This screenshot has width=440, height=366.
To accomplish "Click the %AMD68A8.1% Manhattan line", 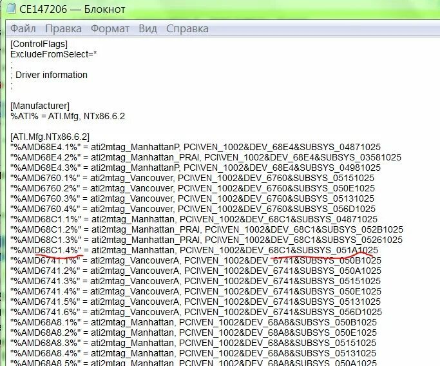I will pos(194,322).
